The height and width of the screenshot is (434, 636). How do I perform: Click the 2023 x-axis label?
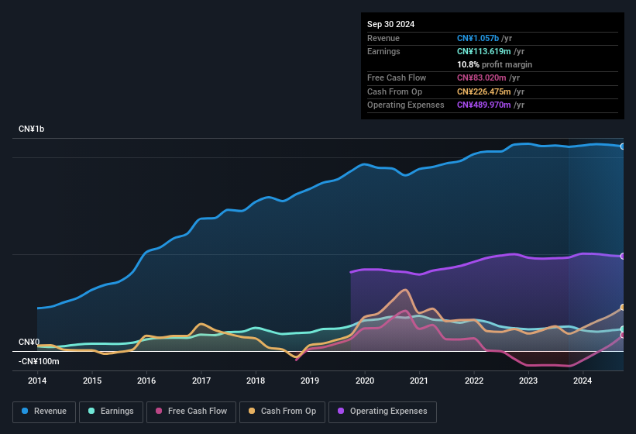(x=528, y=381)
